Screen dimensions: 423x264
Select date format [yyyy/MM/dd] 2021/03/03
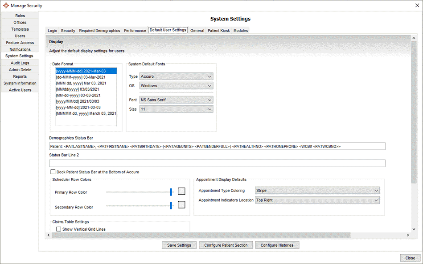[x=86, y=101]
